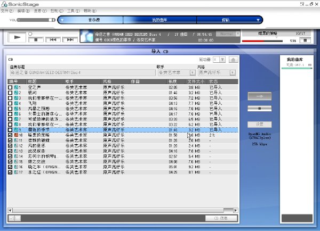
Task: Open the artist dropdown arrow
Action: (x=192, y=73)
